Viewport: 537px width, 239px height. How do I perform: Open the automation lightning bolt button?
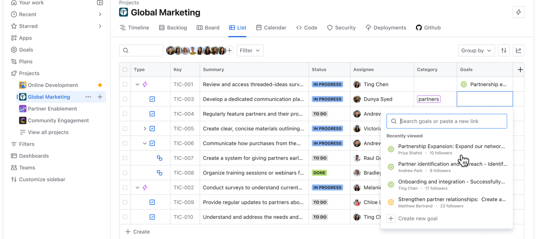[x=519, y=12]
